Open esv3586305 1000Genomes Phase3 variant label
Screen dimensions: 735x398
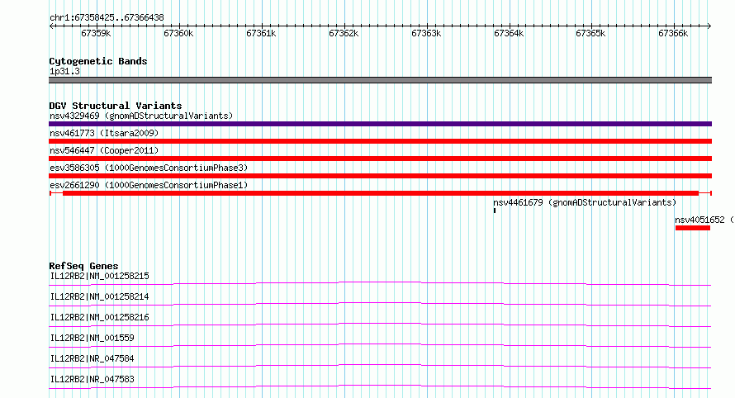click(149, 168)
